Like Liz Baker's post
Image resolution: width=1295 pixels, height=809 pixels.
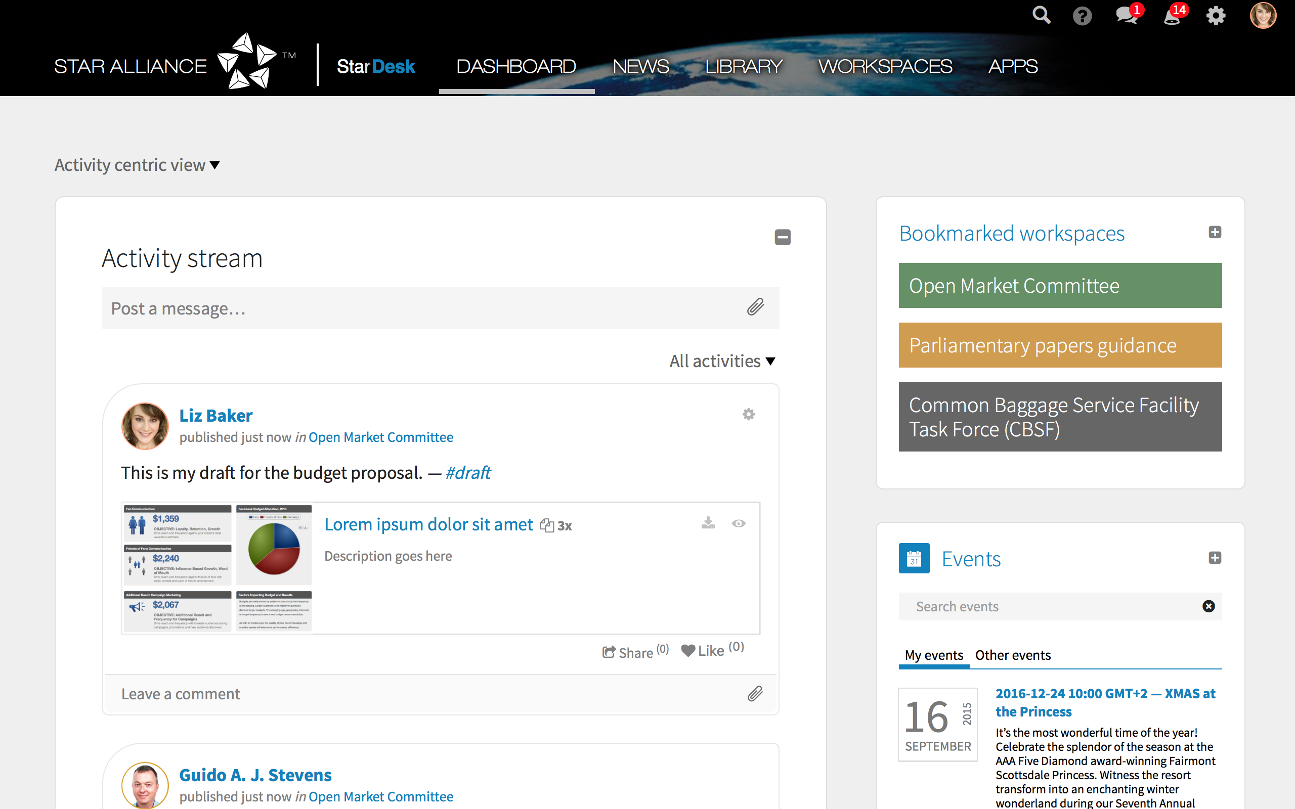(703, 651)
